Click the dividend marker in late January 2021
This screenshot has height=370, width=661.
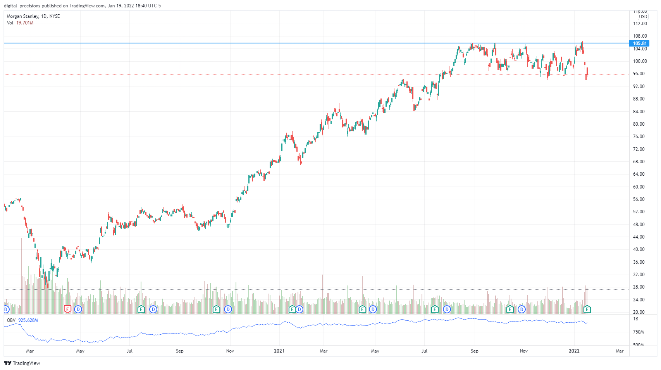[x=299, y=309]
